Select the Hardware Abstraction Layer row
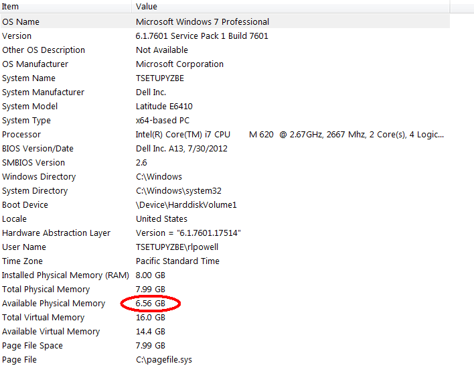The image size is (474, 384). pos(56,233)
